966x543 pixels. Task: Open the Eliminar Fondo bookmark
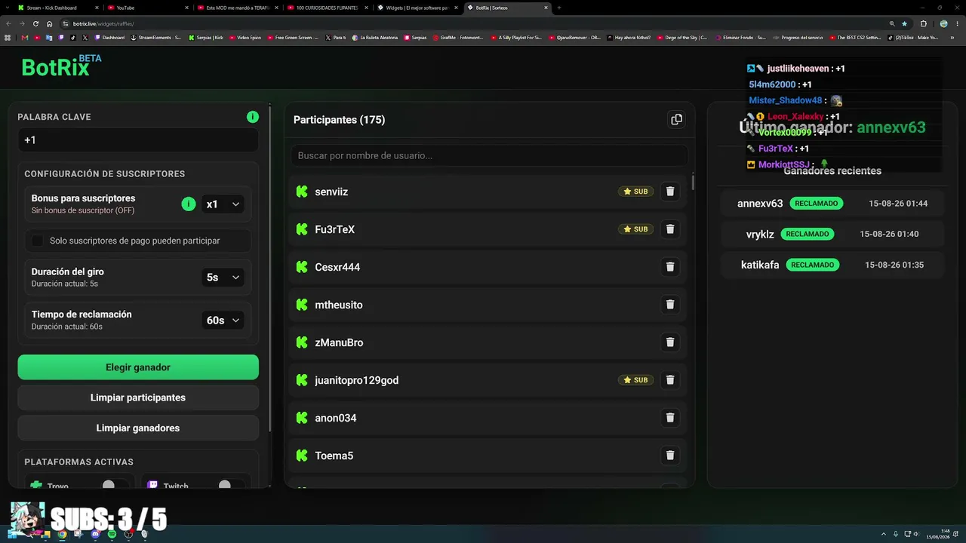pyautogui.click(x=740, y=37)
